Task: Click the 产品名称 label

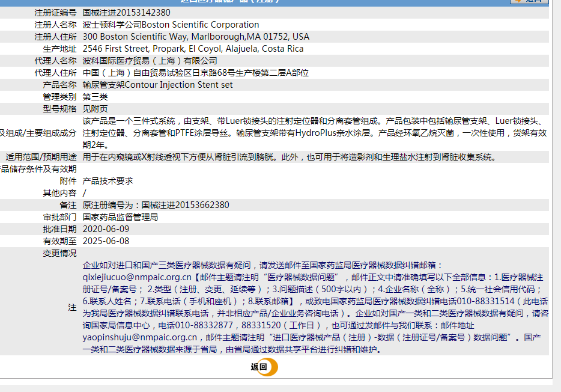Action: 59,85
